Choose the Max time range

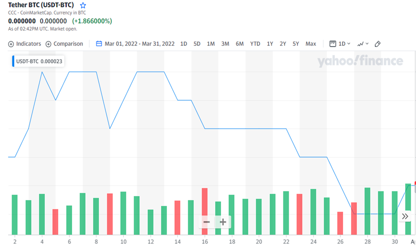tap(311, 44)
